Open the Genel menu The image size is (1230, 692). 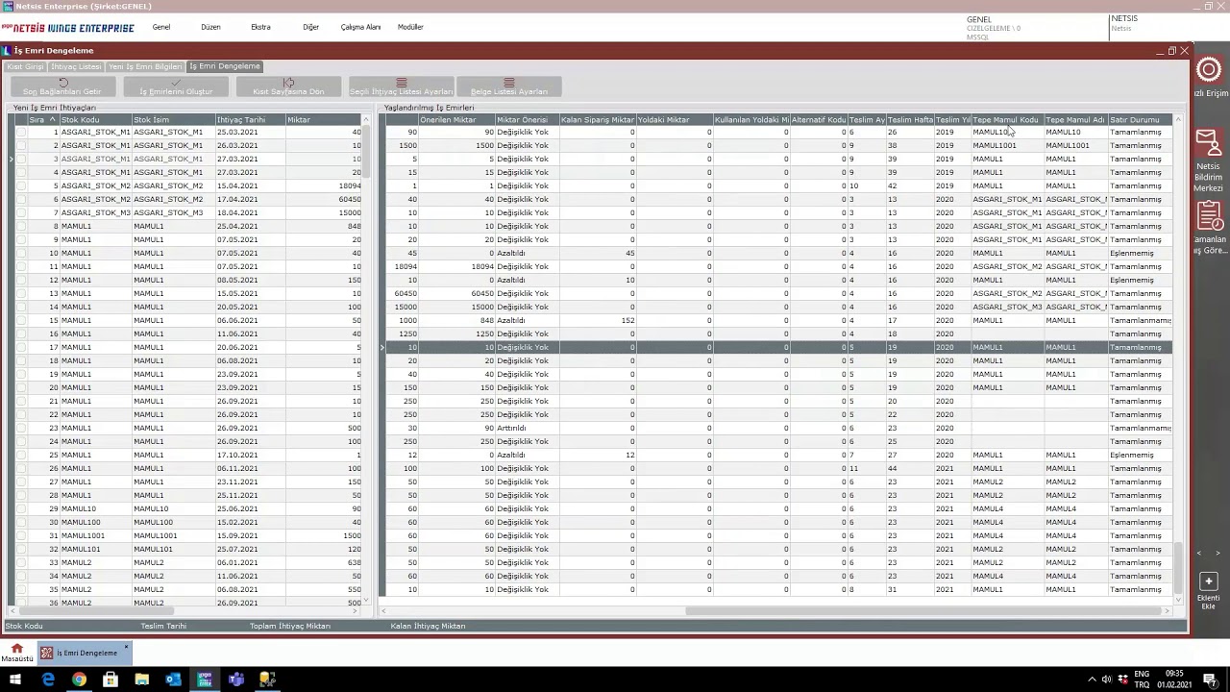[x=161, y=27]
